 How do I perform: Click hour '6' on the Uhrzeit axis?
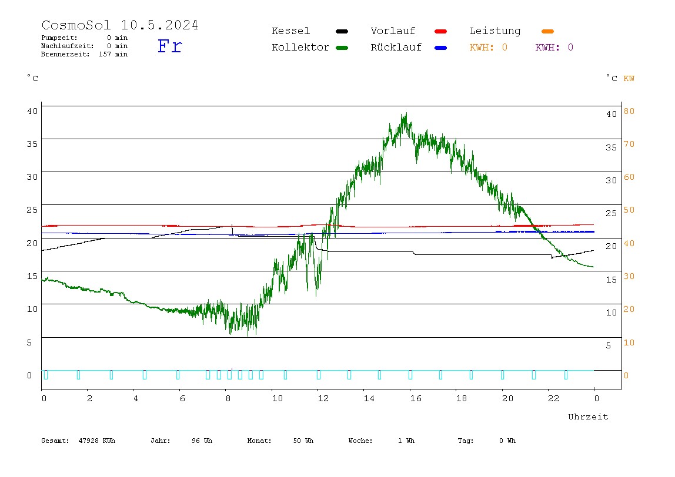coord(182,399)
